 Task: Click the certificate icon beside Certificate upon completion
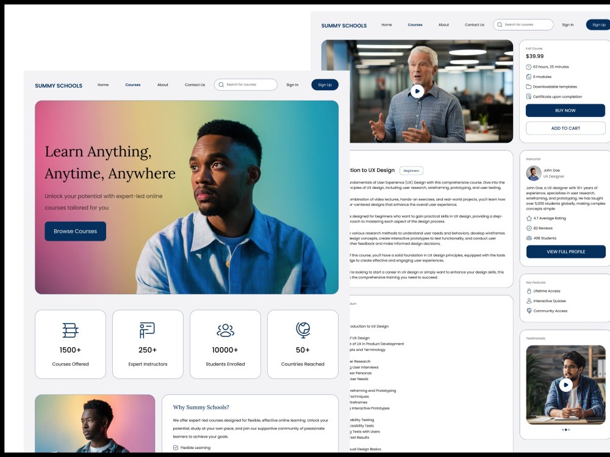(x=529, y=96)
